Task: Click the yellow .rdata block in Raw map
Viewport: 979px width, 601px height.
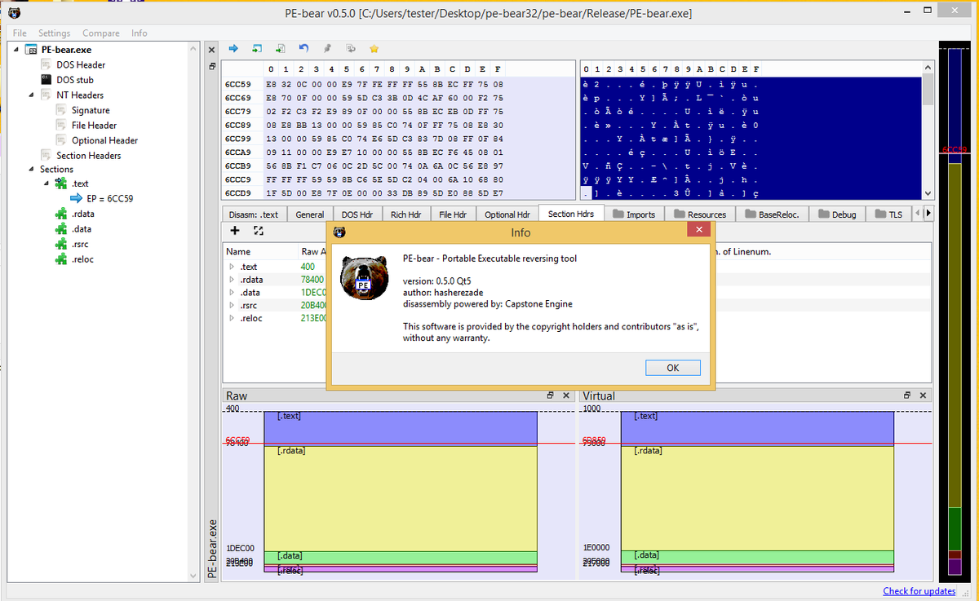Action: click(401, 498)
